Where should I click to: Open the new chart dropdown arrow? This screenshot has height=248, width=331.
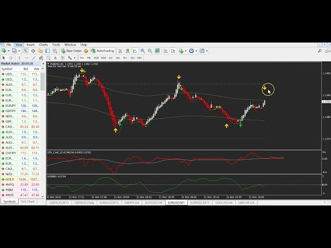[x=7, y=51]
